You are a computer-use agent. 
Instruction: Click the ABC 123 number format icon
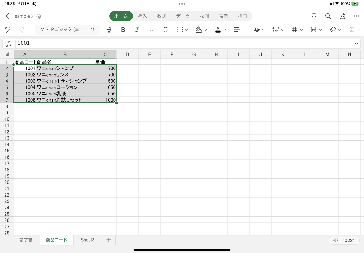275,30
